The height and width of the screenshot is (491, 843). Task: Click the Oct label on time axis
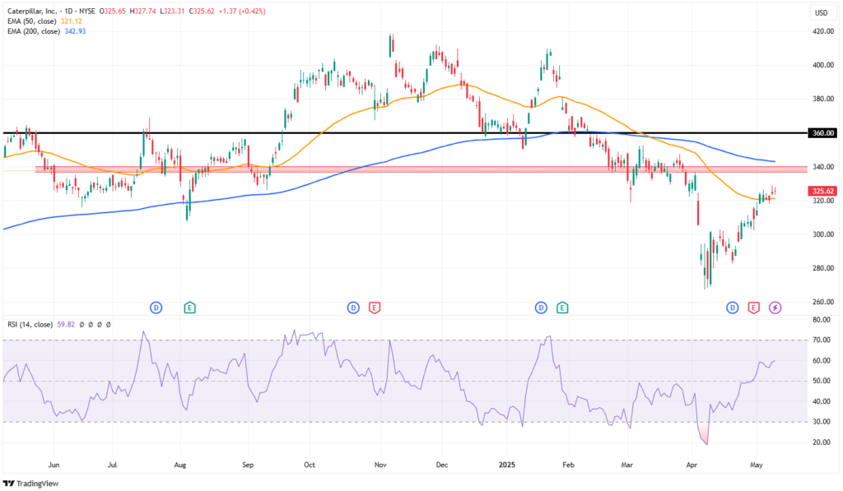pos(310,466)
